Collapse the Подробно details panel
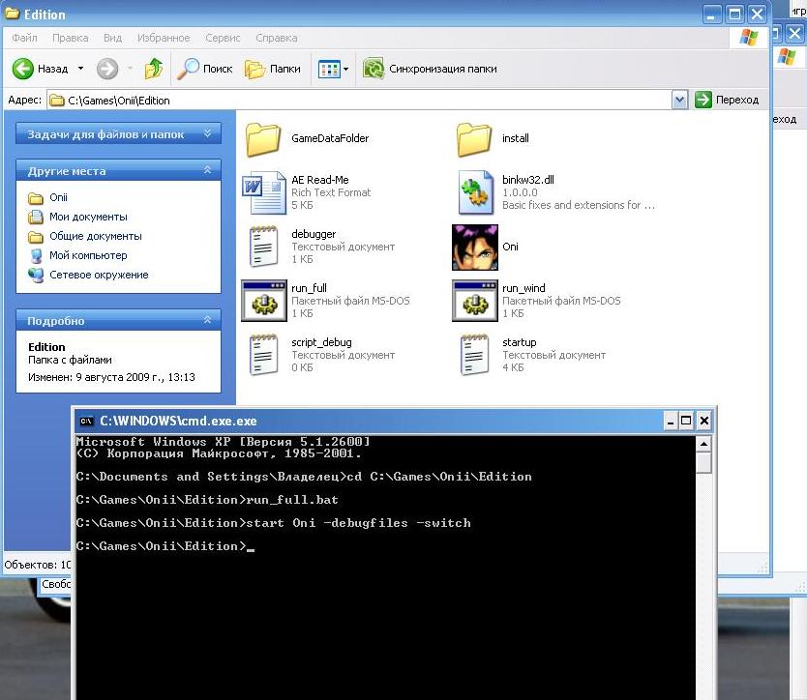 207,320
